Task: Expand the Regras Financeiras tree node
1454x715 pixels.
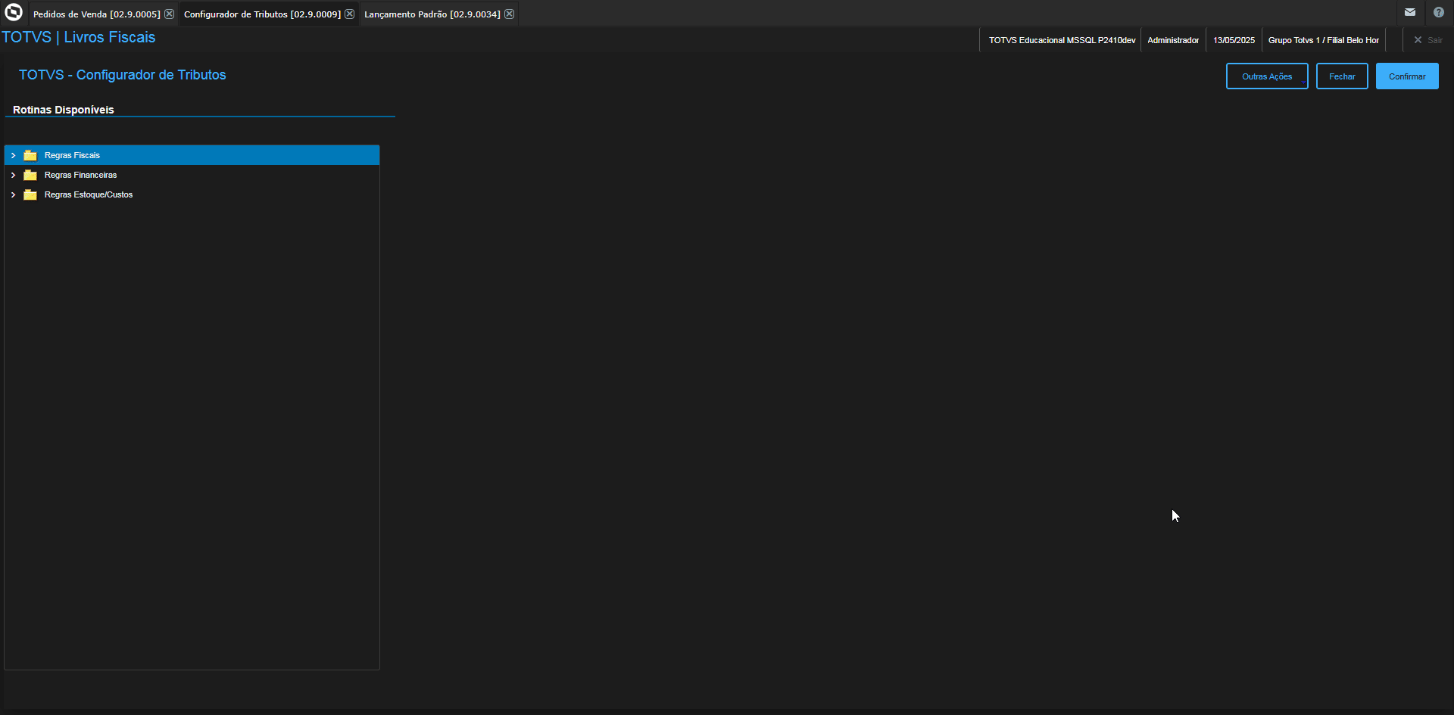Action: (13, 175)
